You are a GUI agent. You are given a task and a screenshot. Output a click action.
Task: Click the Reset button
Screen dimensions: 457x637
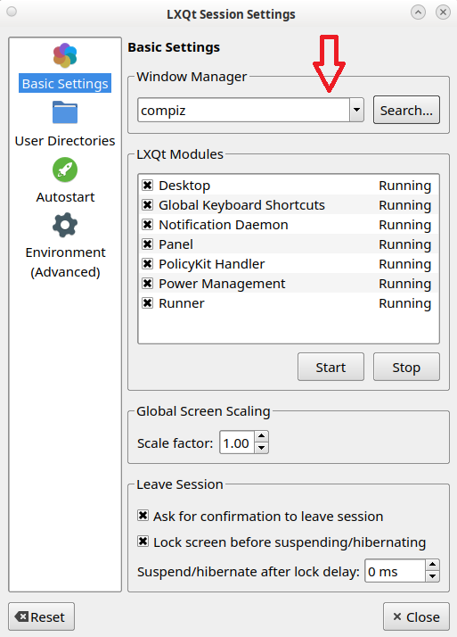[x=41, y=616]
